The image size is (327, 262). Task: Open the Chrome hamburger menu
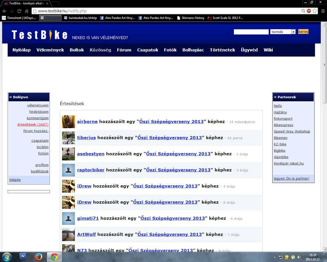[322, 11]
